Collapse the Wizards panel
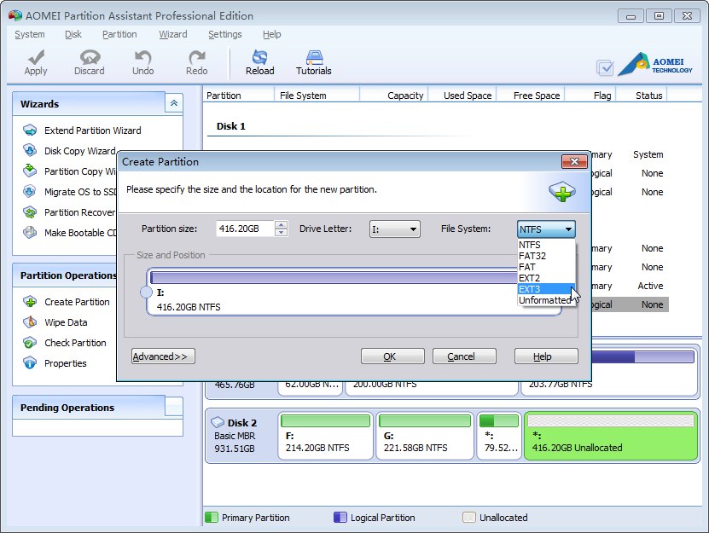 point(174,103)
